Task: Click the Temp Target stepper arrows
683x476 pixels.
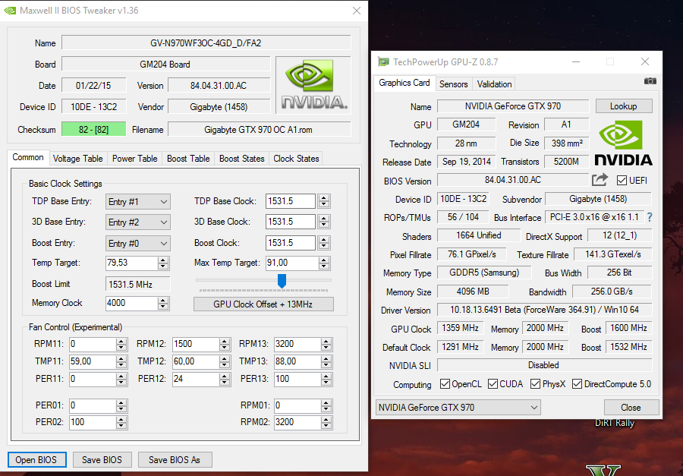Action: [163, 263]
